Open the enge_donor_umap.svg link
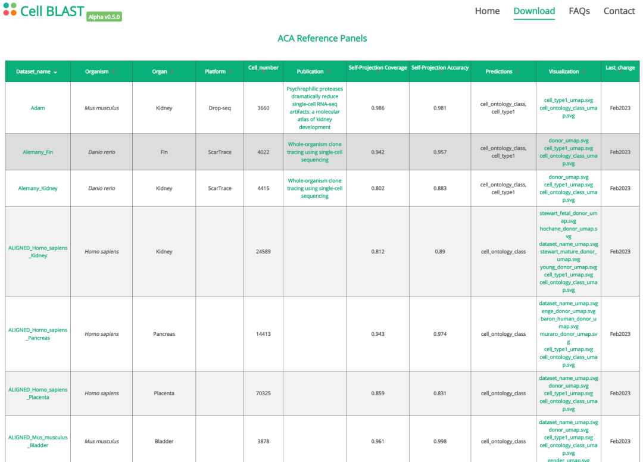The width and height of the screenshot is (643, 462). (x=569, y=311)
